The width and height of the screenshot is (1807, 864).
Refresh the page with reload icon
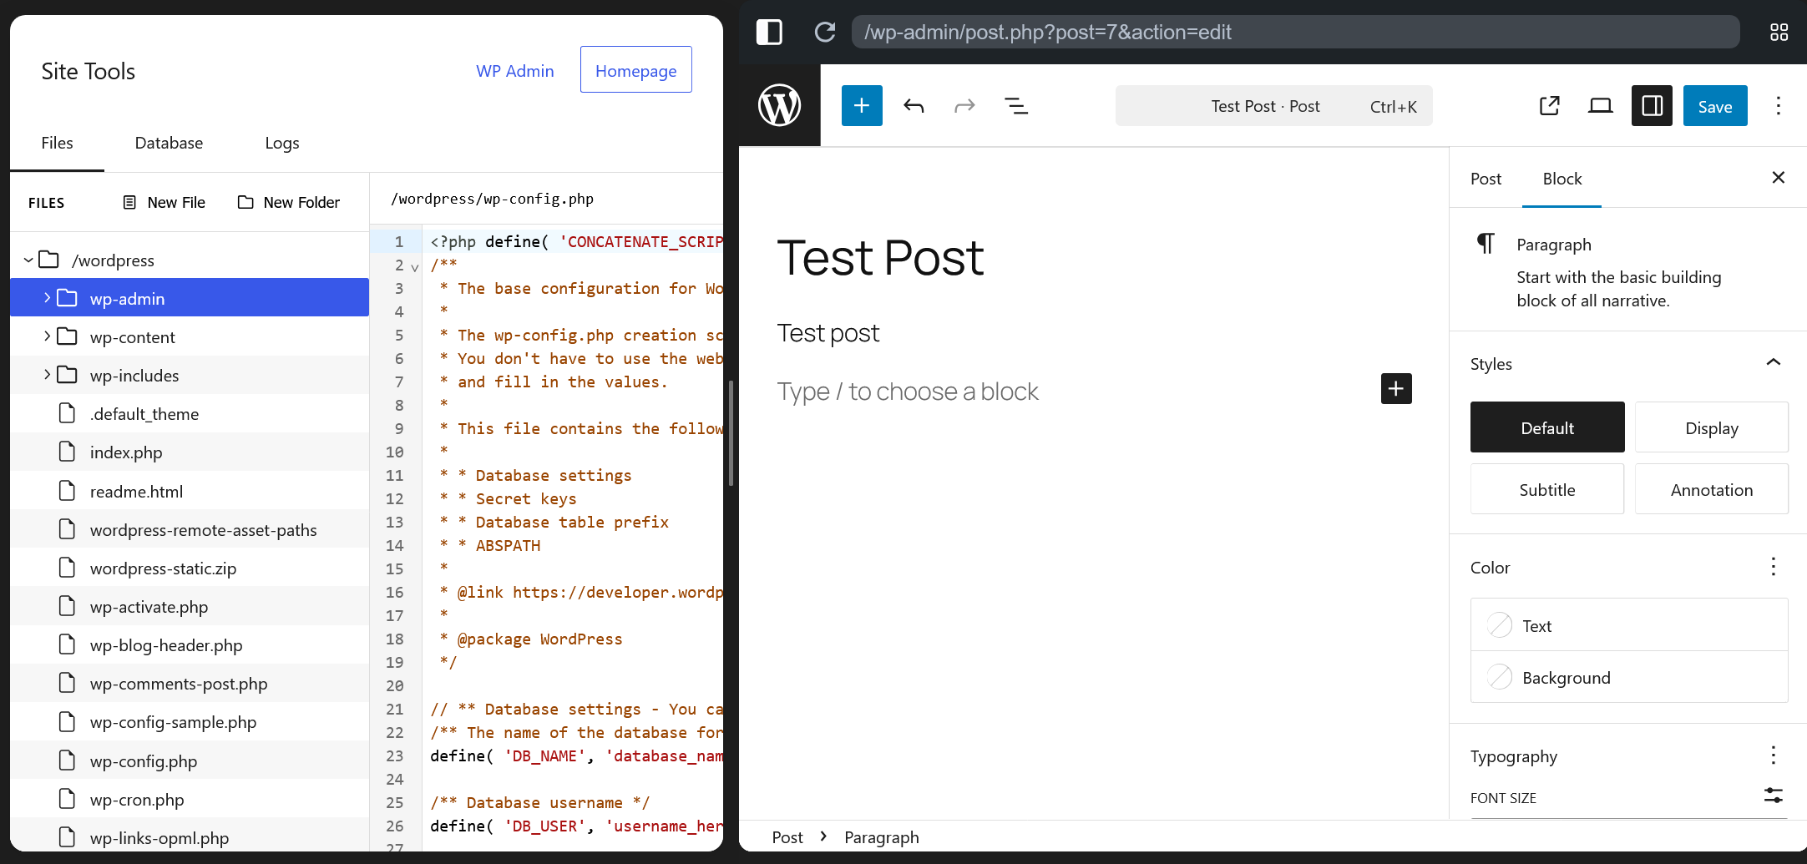coord(824,33)
